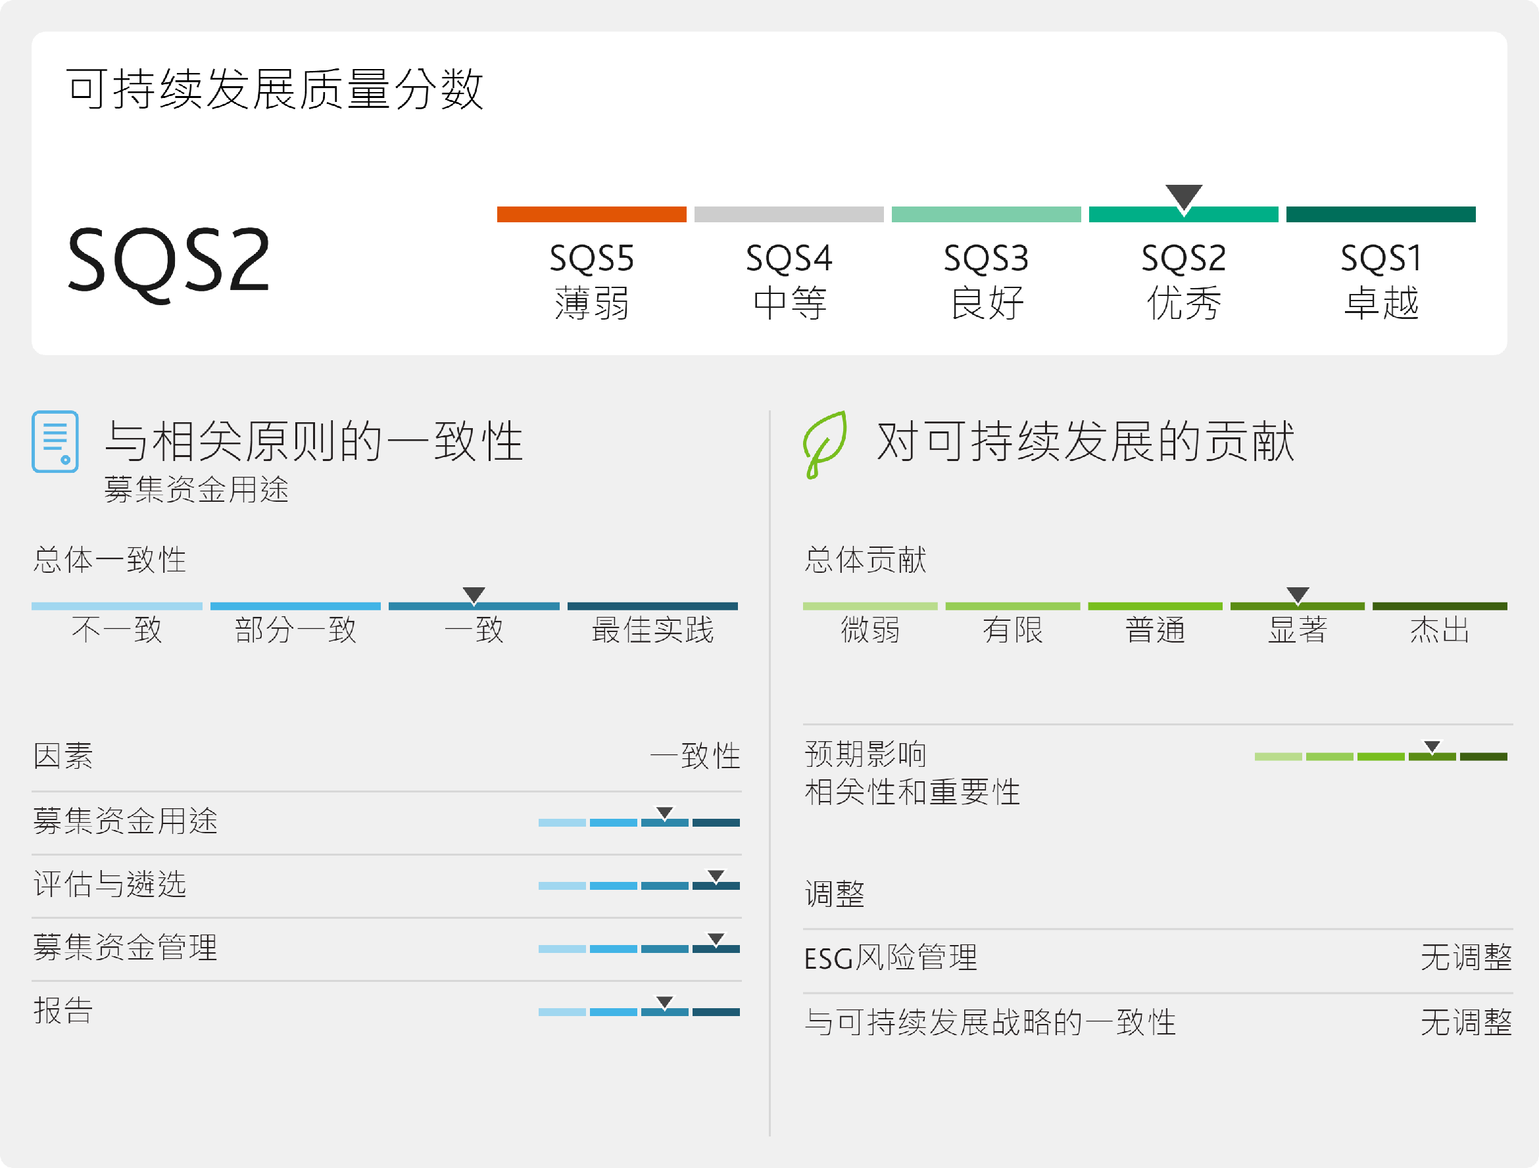Click the 无调整 value for ESG风险管理
The width and height of the screenshot is (1539, 1168).
click(x=1466, y=958)
